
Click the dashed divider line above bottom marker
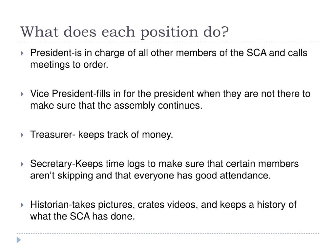[x=168, y=233]
